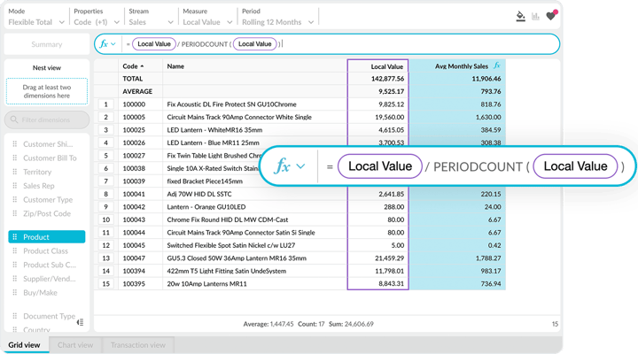Grab the drag handle beside Document Type

click(15, 316)
